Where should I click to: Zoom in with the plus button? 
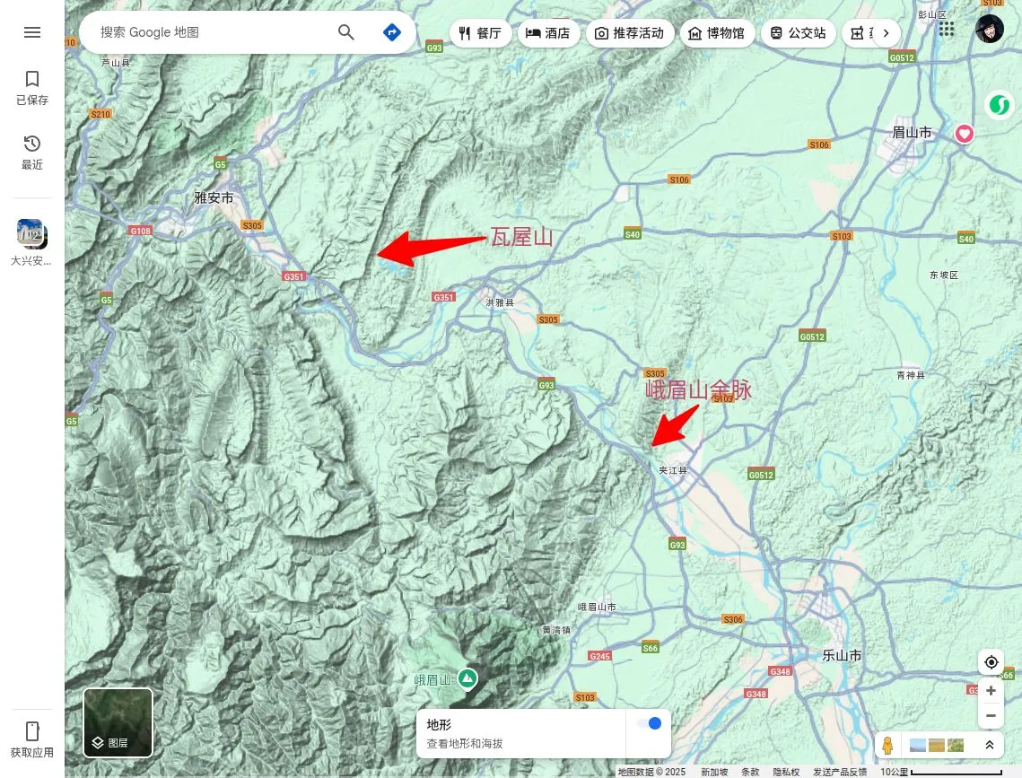[x=991, y=691]
